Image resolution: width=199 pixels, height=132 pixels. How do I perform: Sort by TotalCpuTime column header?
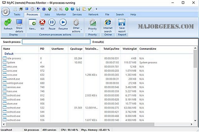(110, 49)
